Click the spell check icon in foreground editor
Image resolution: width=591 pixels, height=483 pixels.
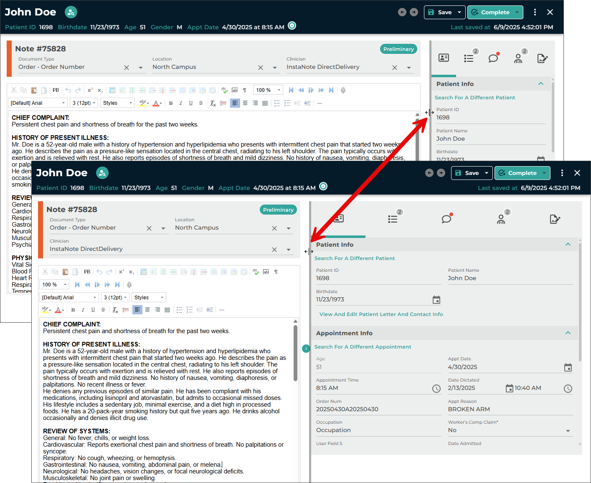tap(256, 272)
